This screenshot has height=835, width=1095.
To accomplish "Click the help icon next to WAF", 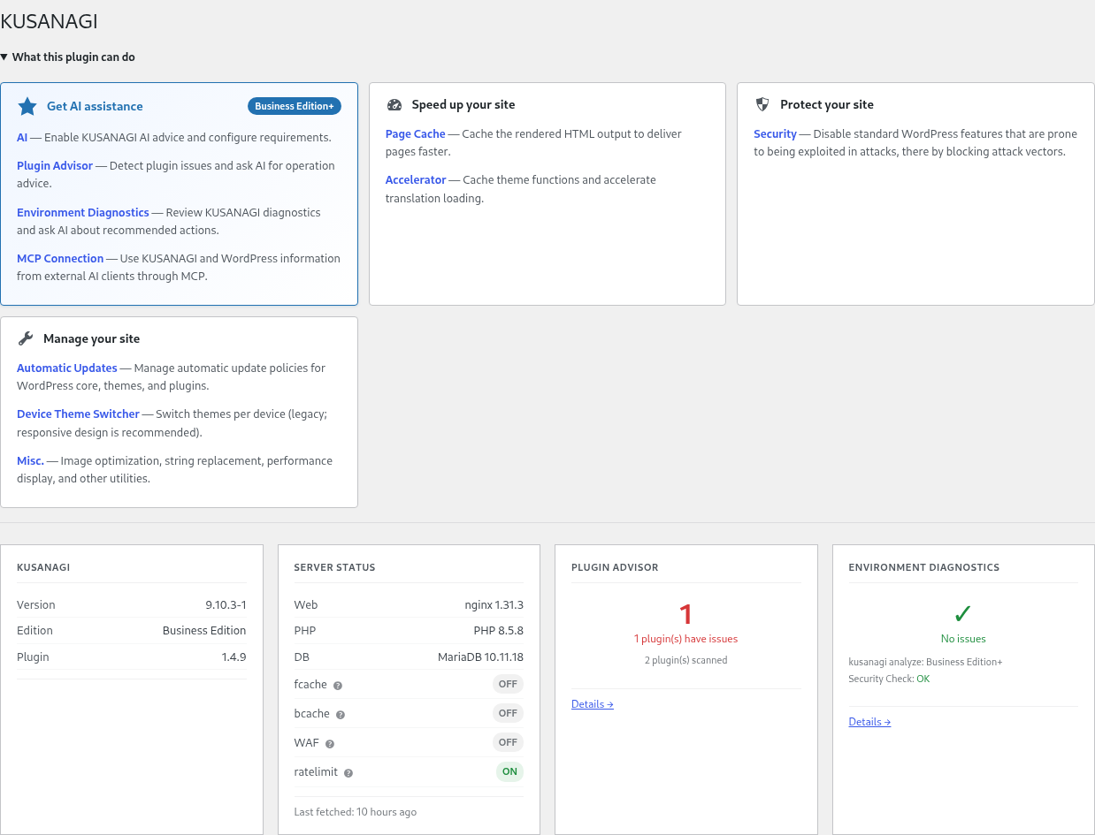I will (x=330, y=744).
